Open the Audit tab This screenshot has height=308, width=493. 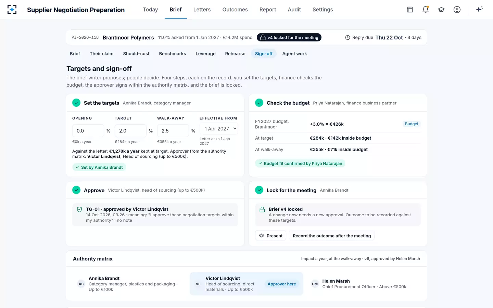point(294,10)
